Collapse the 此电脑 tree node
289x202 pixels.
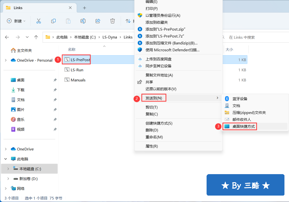(6, 159)
